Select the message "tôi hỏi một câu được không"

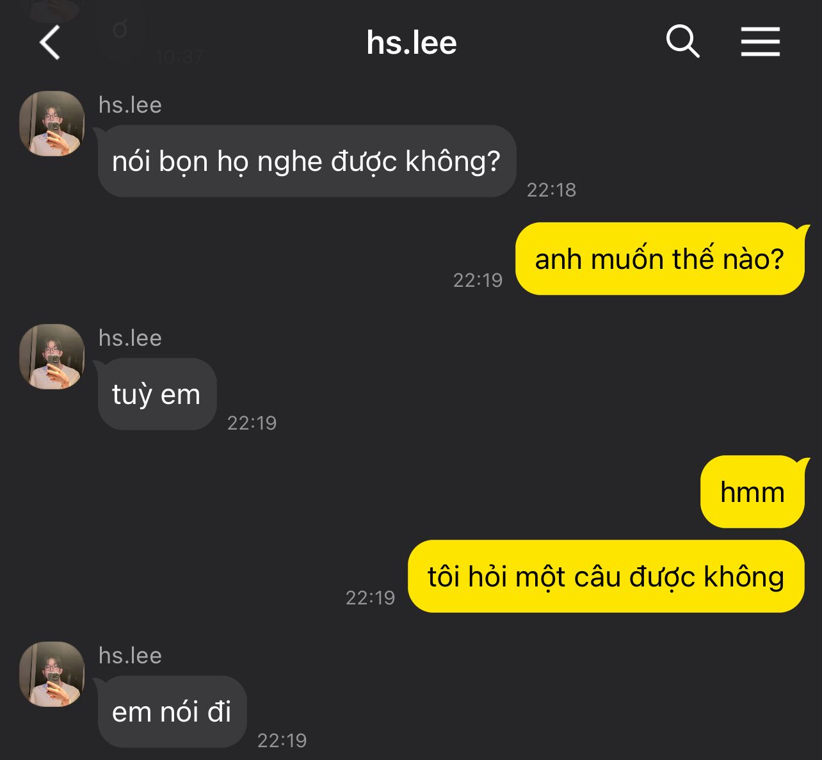pyautogui.click(x=606, y=577)
